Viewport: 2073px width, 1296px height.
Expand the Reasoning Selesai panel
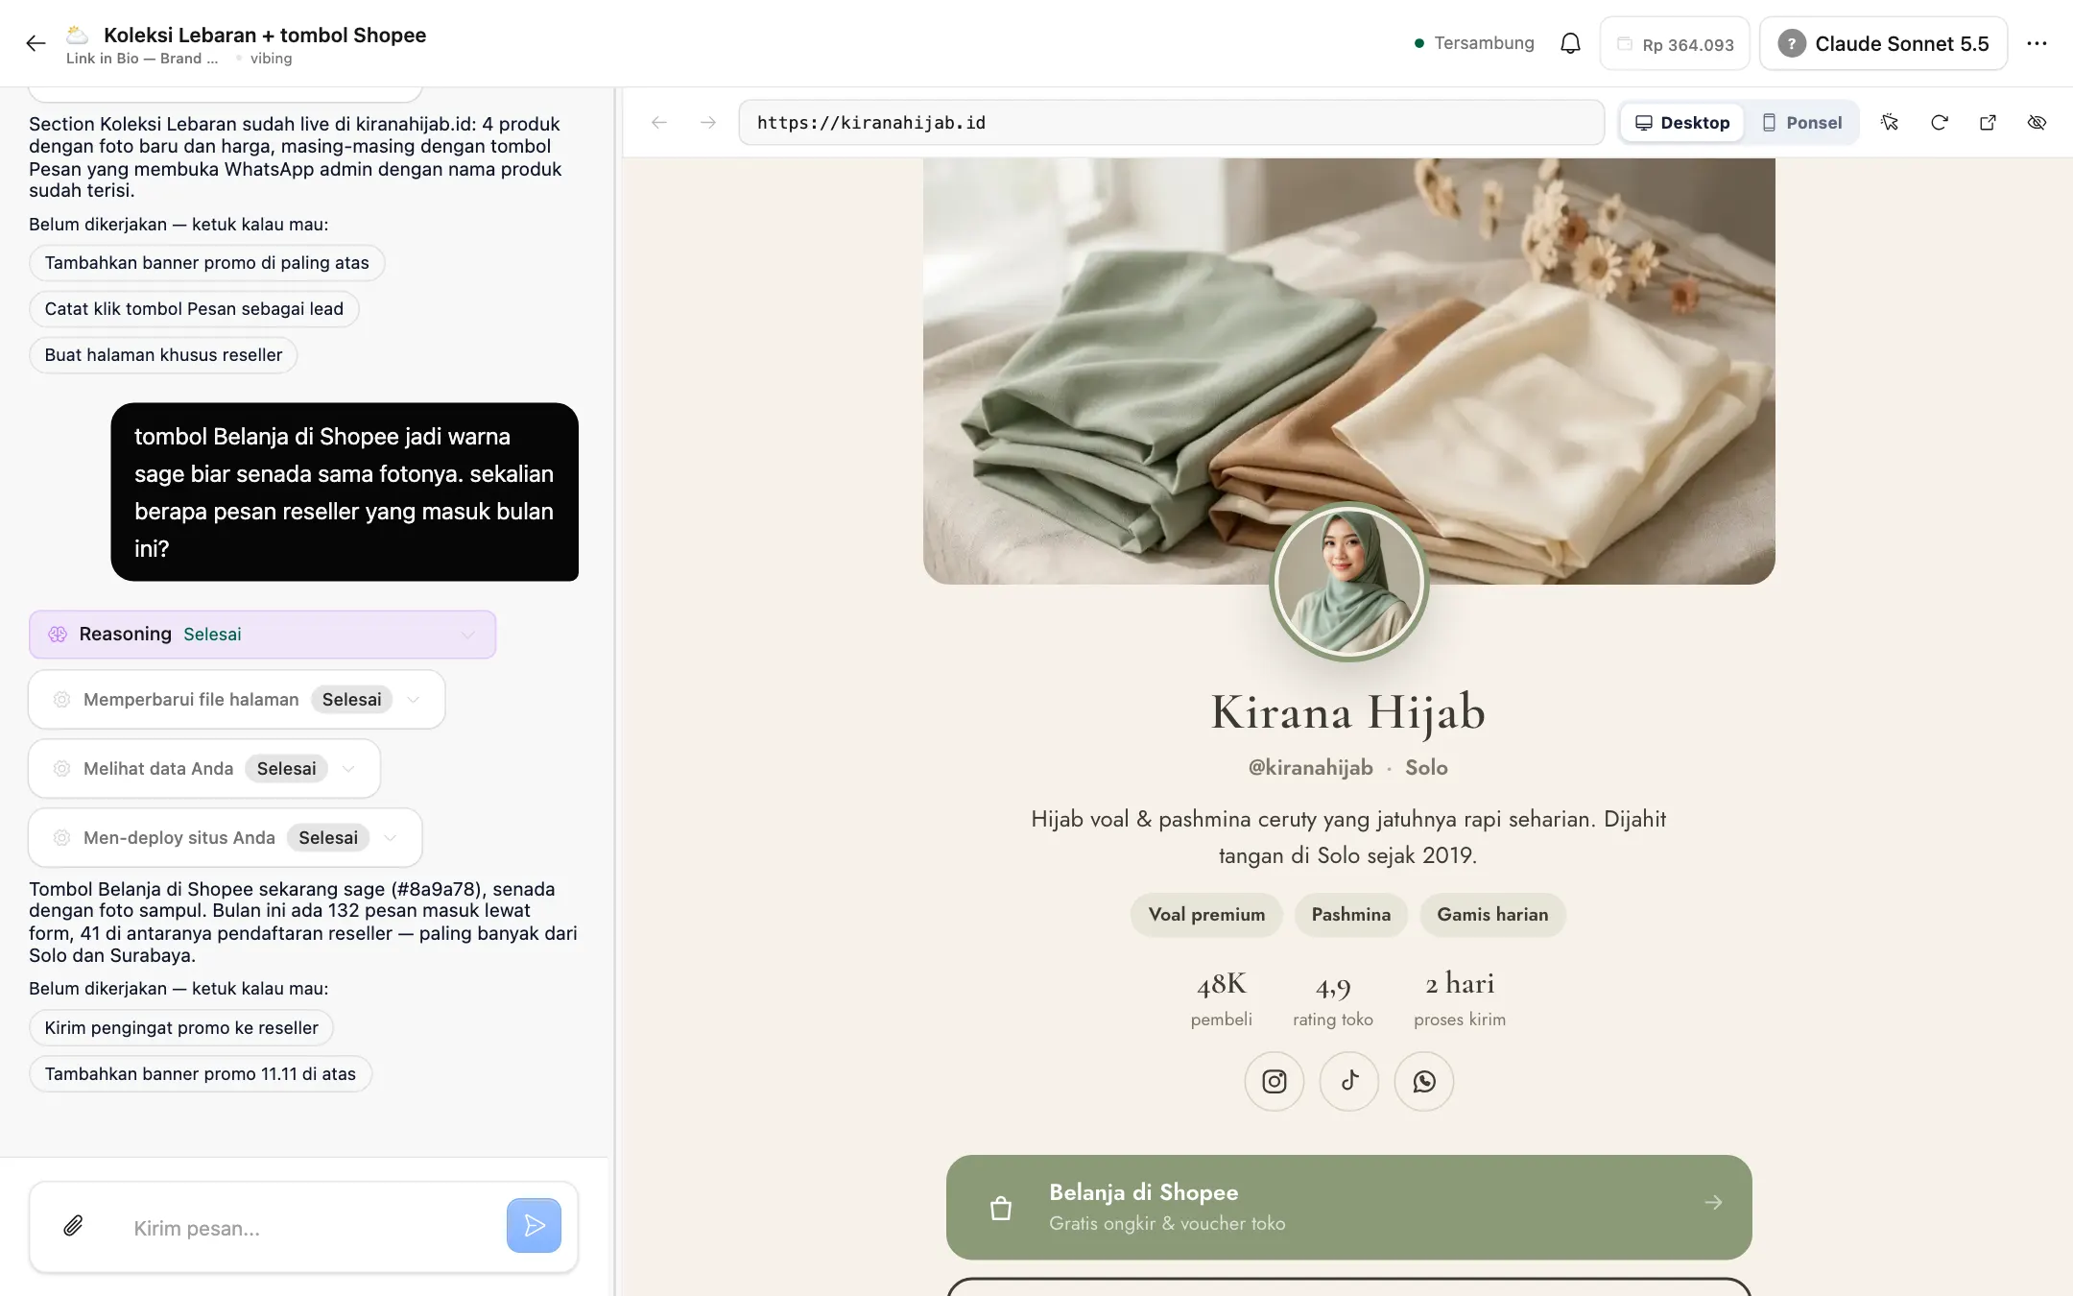click(x=262, y=635)
